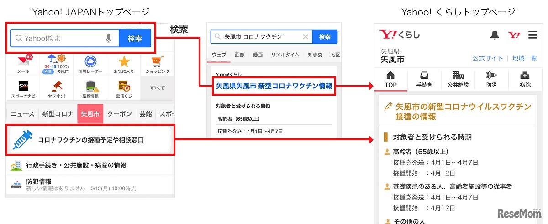
Task: Open the 宝箱くじ treasure chest icon
Action: (x=124, y=88)
